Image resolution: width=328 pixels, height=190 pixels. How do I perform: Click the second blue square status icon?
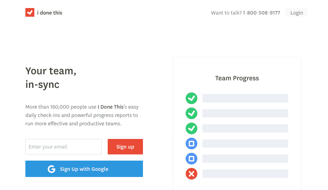tap(192, 159)
